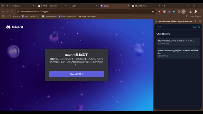
Task: Open the side panel toolbar icon
Action: pos(183,12)
